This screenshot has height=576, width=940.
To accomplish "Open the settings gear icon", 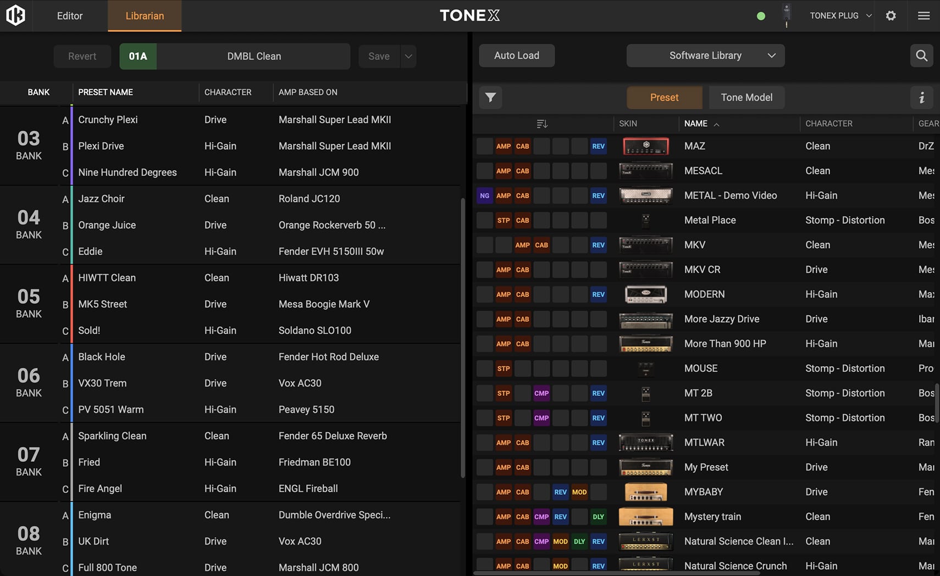I will (891, 15).
